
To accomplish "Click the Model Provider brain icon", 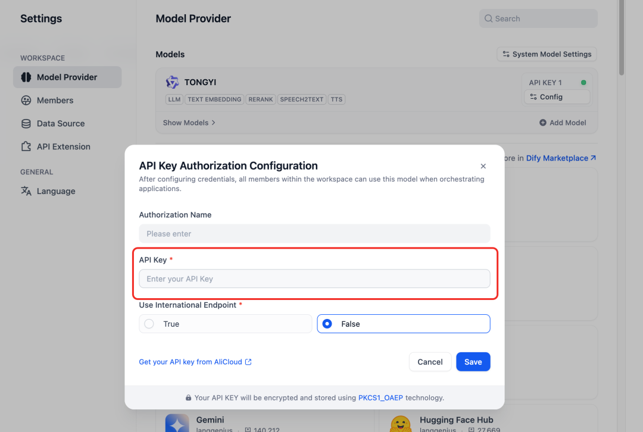I will pyautogui.click(x=26, y=77).
